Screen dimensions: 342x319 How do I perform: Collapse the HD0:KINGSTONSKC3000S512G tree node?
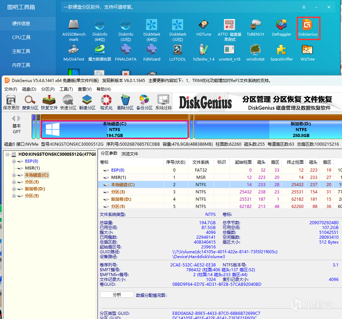(7, 154)
